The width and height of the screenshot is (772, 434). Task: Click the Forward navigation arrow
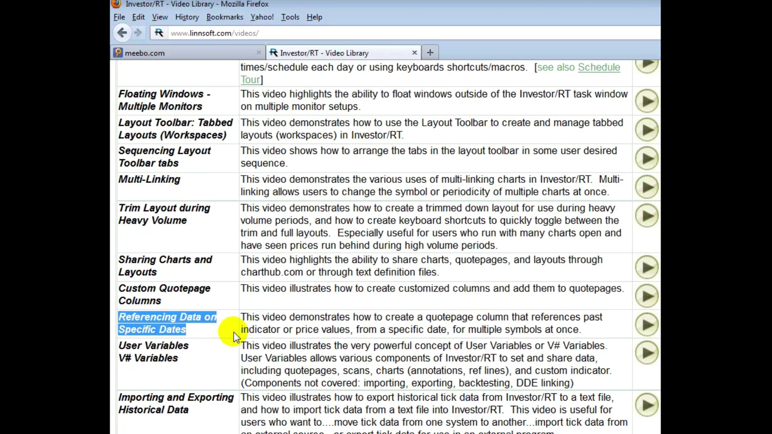[x=138, y=33]
